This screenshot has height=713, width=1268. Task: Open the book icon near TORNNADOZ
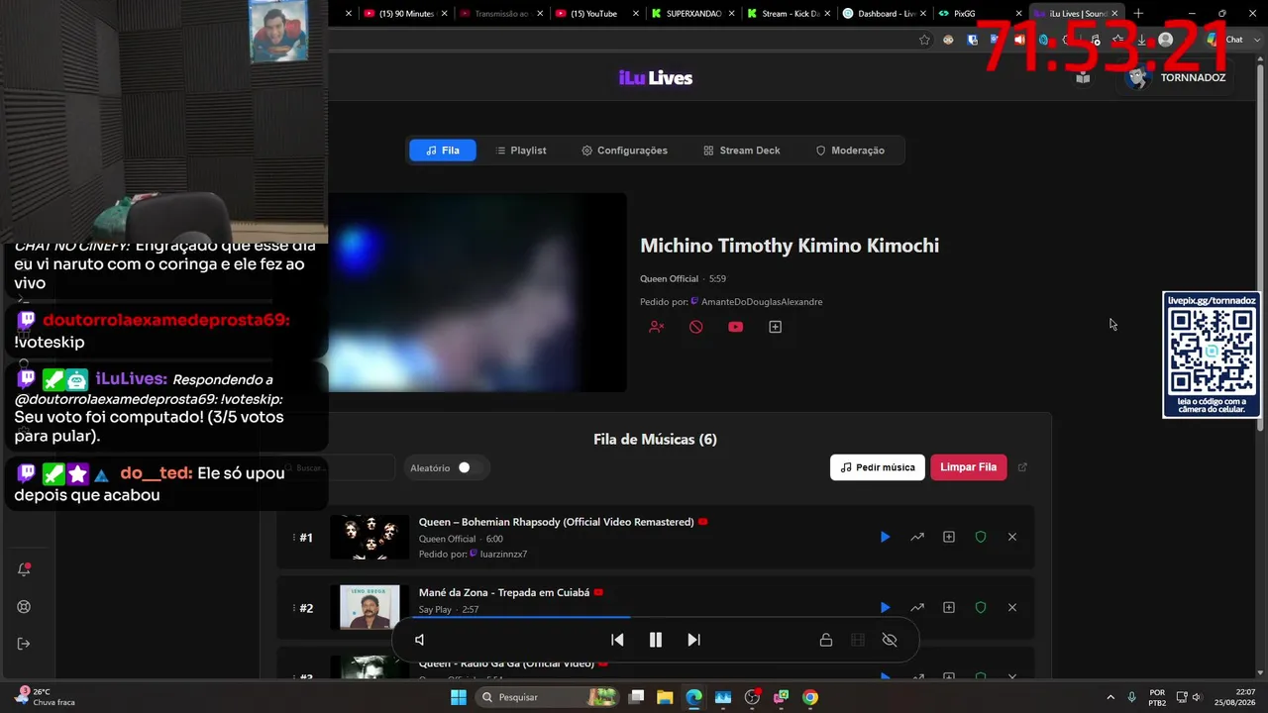1083,77
